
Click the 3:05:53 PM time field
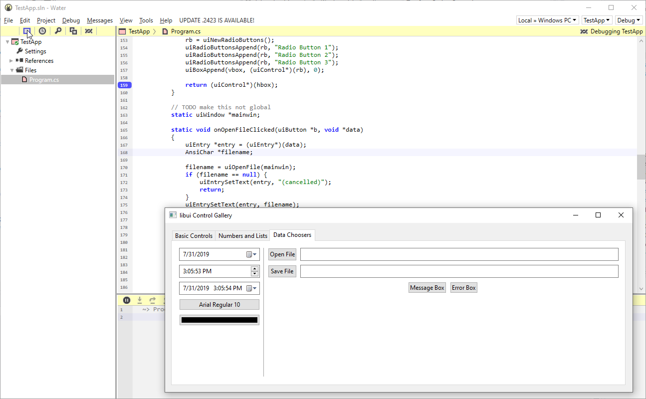coord(219,271)
